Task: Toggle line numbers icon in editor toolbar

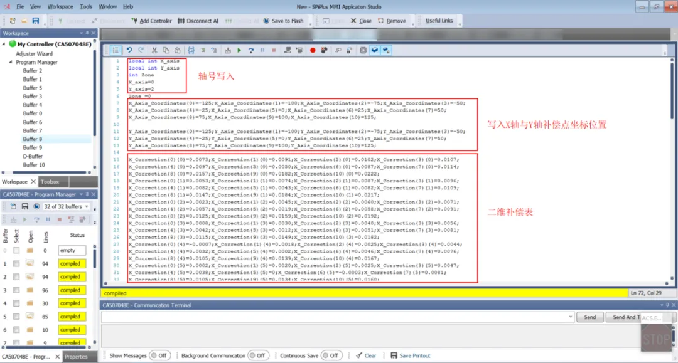Action: click(x=116, y=50)
